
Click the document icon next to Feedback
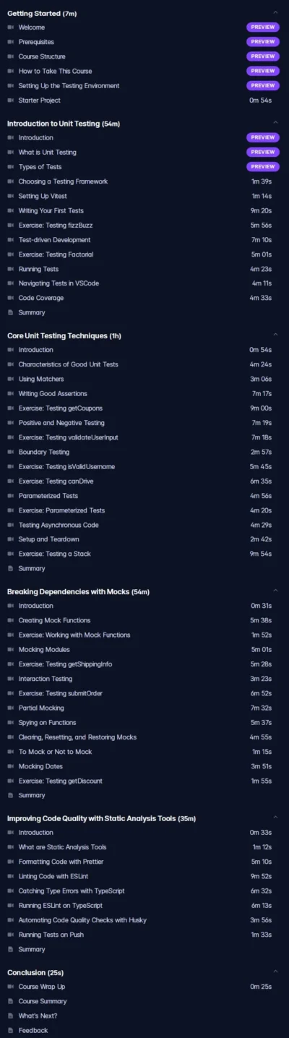pos(10,1030)
